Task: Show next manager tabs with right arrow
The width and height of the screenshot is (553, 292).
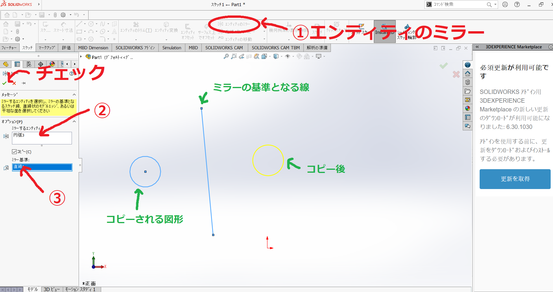Action: click(75, 64)
